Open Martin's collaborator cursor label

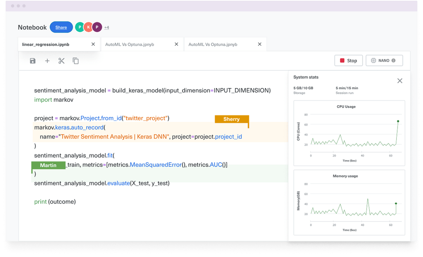coord(48,165)
